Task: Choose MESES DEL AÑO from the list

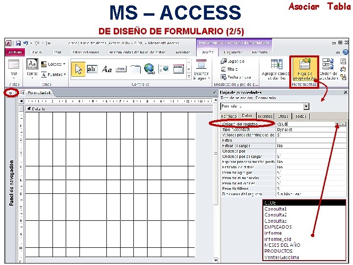Action: click(x=282, y=245)
